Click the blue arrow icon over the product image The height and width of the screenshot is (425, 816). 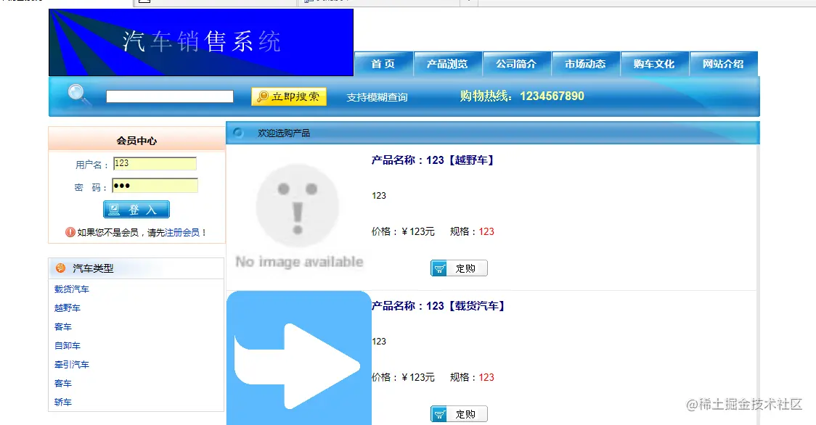(x=299, y=363)
